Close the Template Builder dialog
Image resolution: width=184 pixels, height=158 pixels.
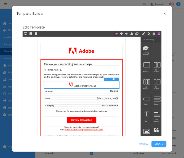tap(164, 14)
